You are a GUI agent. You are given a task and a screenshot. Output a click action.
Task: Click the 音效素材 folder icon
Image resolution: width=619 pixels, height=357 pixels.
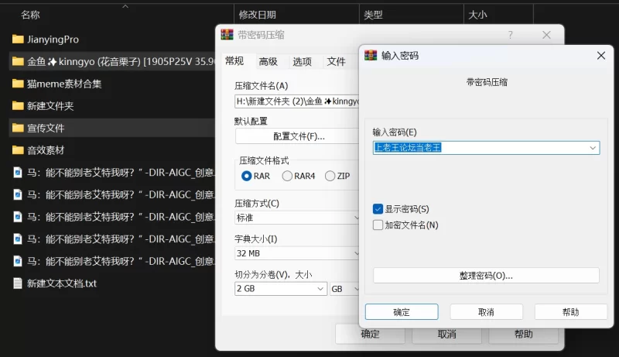18,150
